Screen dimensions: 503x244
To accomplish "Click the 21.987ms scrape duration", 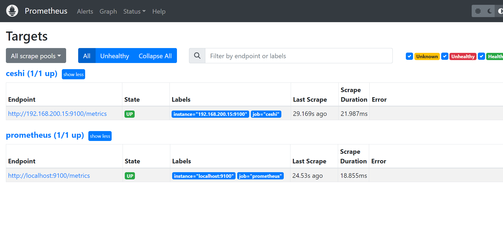I will [354, 114].
